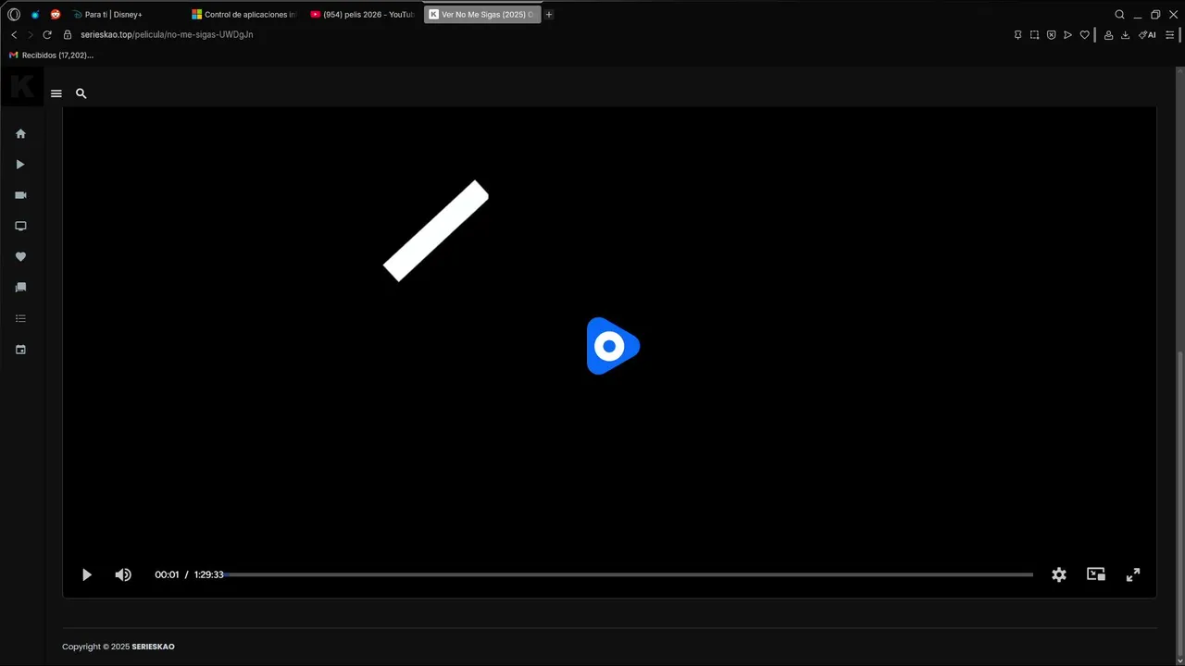
Task: Go back to the previous page
Action: (14, 35)
